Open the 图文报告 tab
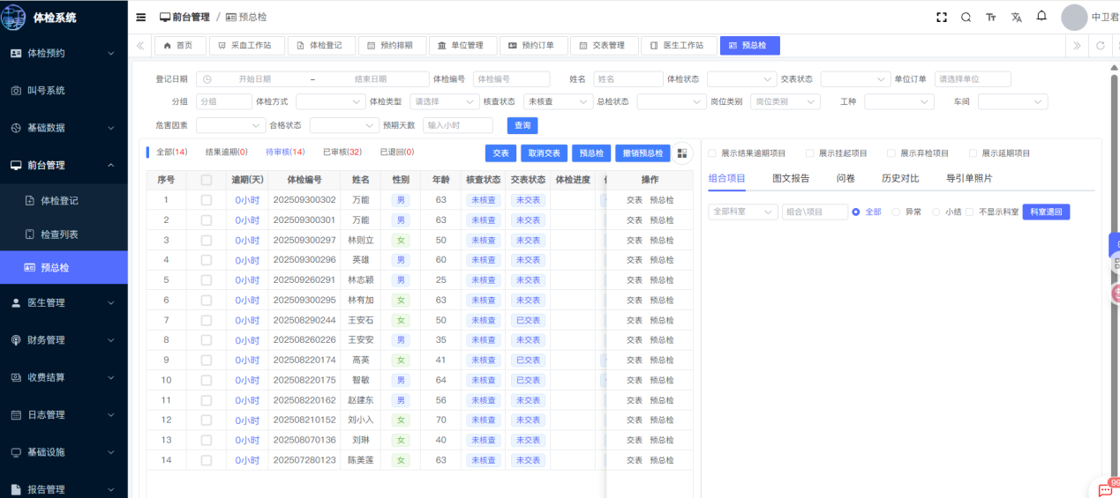The height and width of the screenshot is (498, 1120). click(790, 178)
